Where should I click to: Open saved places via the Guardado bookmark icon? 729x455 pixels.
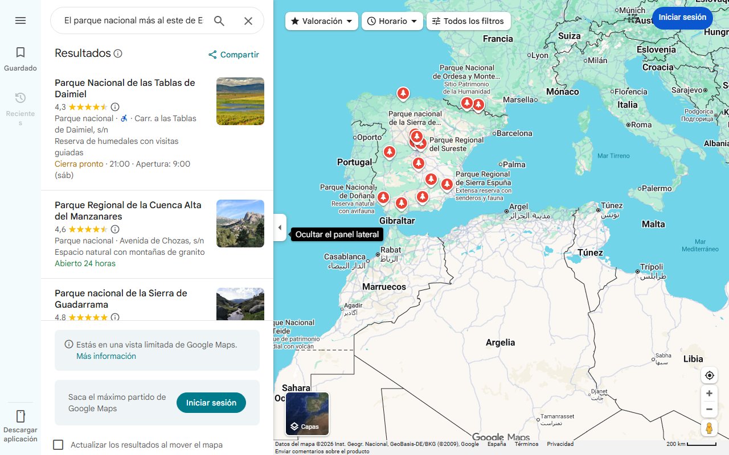click(x=21, y=52)
